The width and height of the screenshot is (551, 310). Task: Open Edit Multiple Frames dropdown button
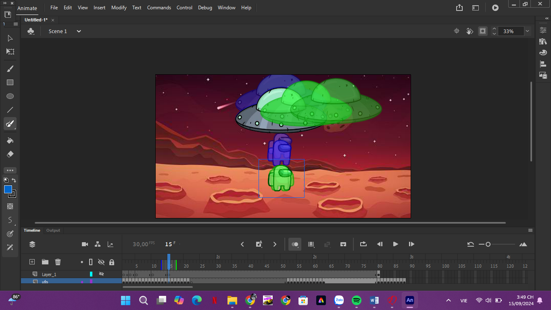tap(311, 244)
